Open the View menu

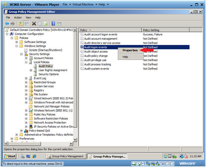click(28, 18)
